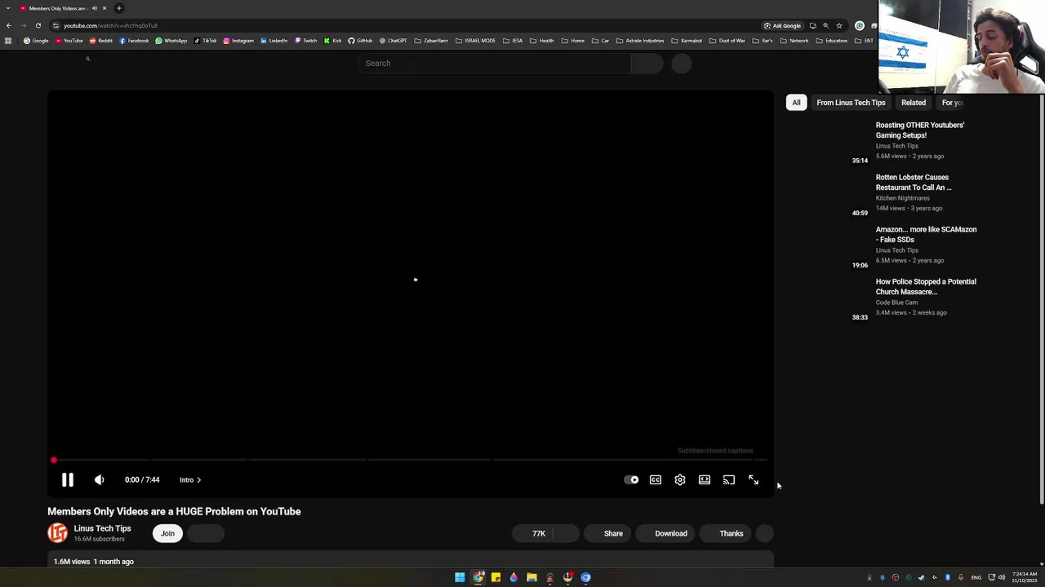Expand the ISRAEL MODE bookmark folder

(476, 41)
